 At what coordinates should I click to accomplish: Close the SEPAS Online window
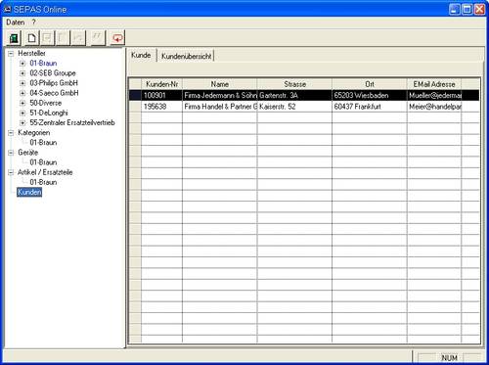(x=480, y=9)
